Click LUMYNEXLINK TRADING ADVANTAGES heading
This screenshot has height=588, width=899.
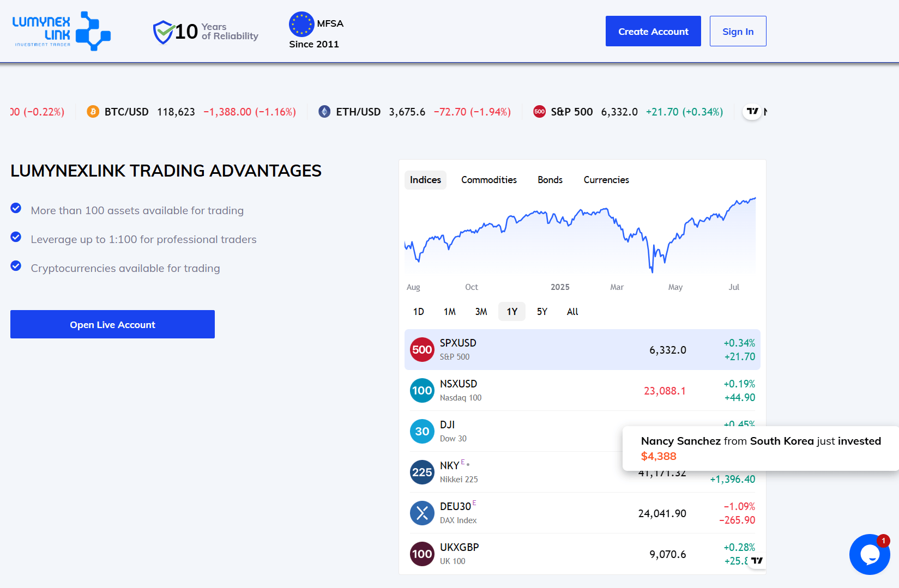pos(166,171)
